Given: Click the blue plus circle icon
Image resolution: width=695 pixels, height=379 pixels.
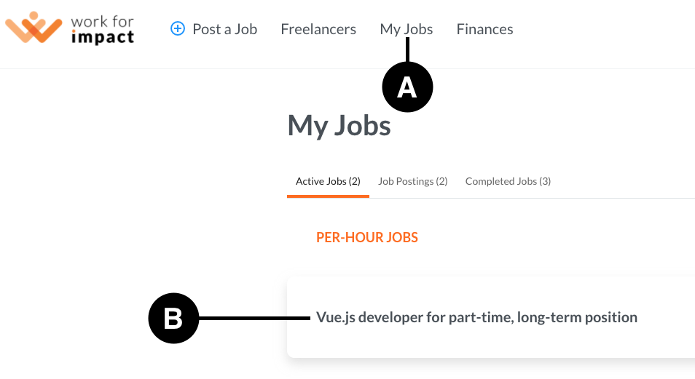Looking at the screenshot, I should click(178, 29).
